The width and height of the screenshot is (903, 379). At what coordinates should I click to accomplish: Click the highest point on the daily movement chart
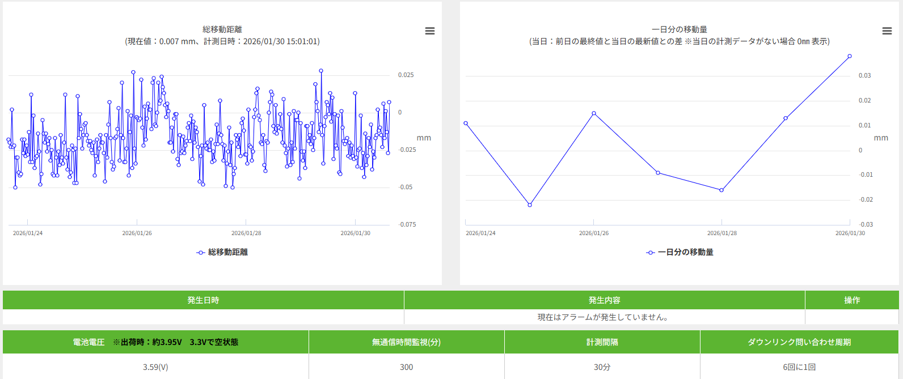coord(850,56)
